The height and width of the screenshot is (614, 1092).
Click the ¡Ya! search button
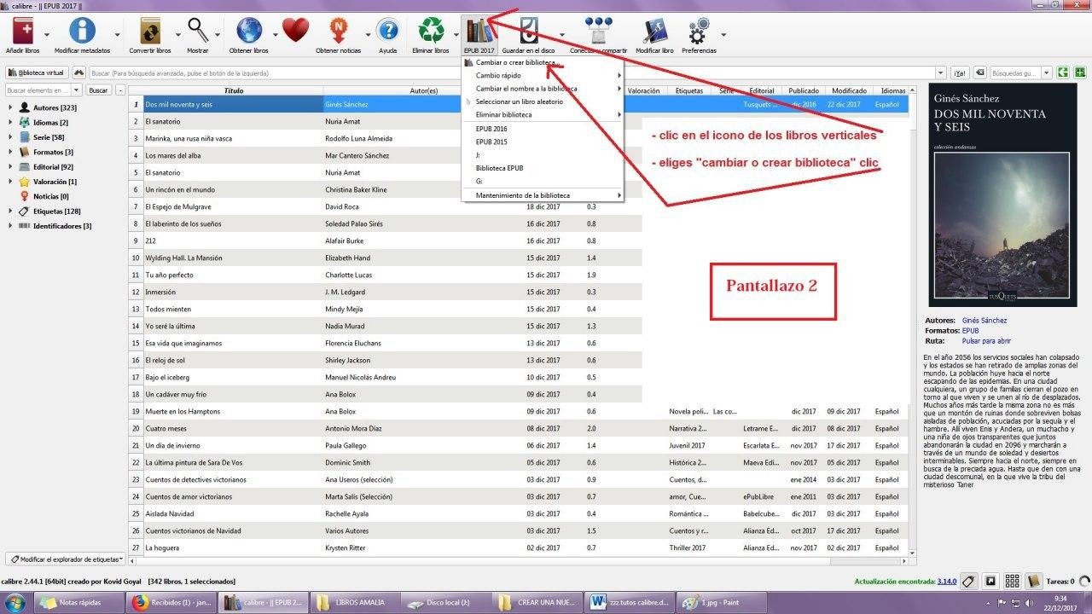(x=960, y=72)
